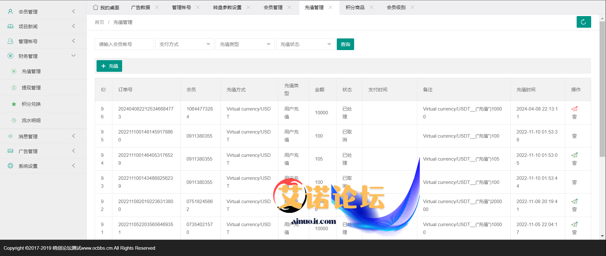
Task: Open the 充值类型 dropdown
Action: click(245, 44)
